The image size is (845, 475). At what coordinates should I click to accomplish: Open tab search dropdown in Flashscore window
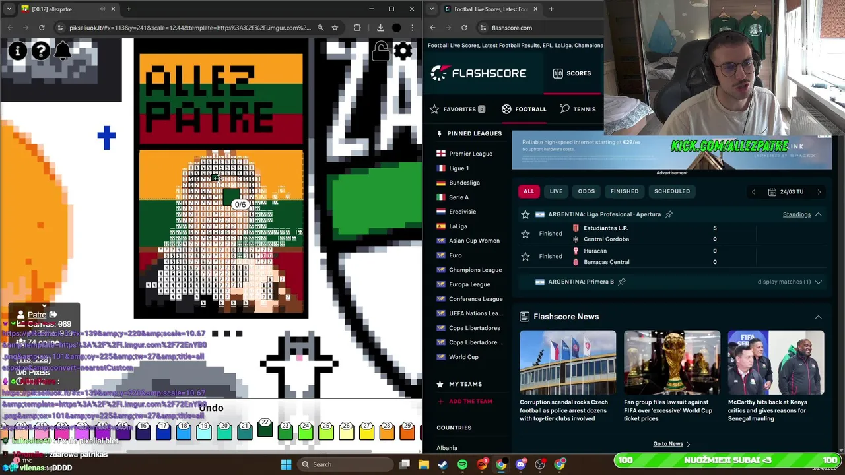(x=431, y=9)
